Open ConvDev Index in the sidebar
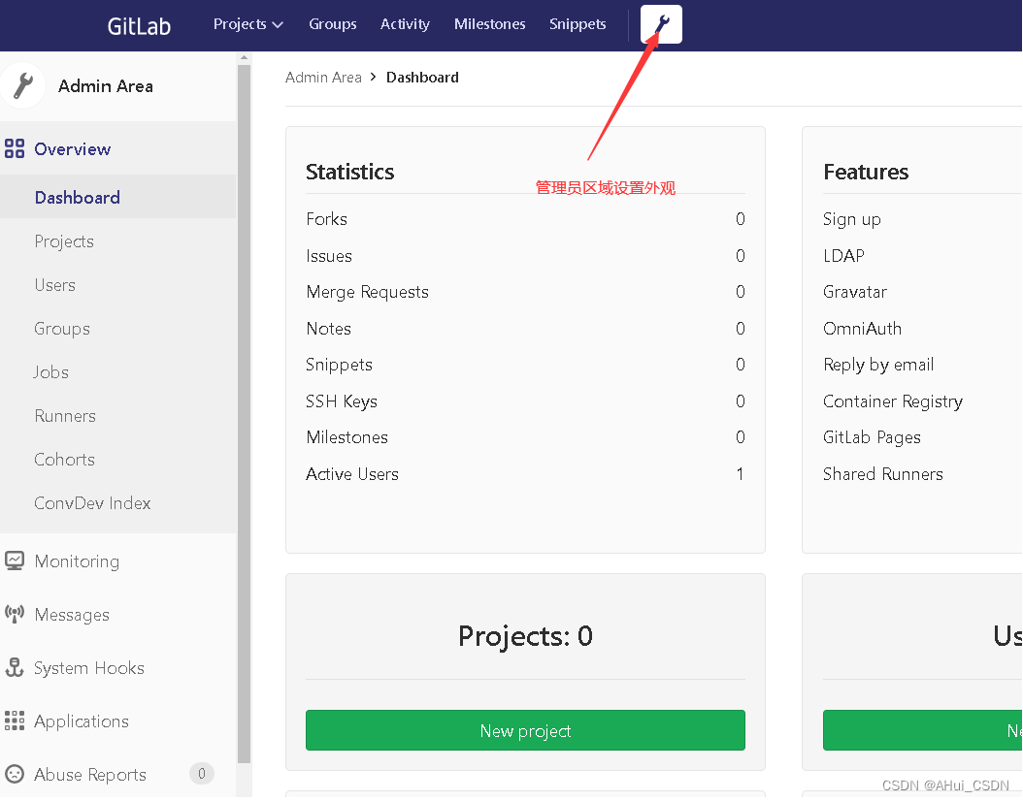 [x=92, y=503]
